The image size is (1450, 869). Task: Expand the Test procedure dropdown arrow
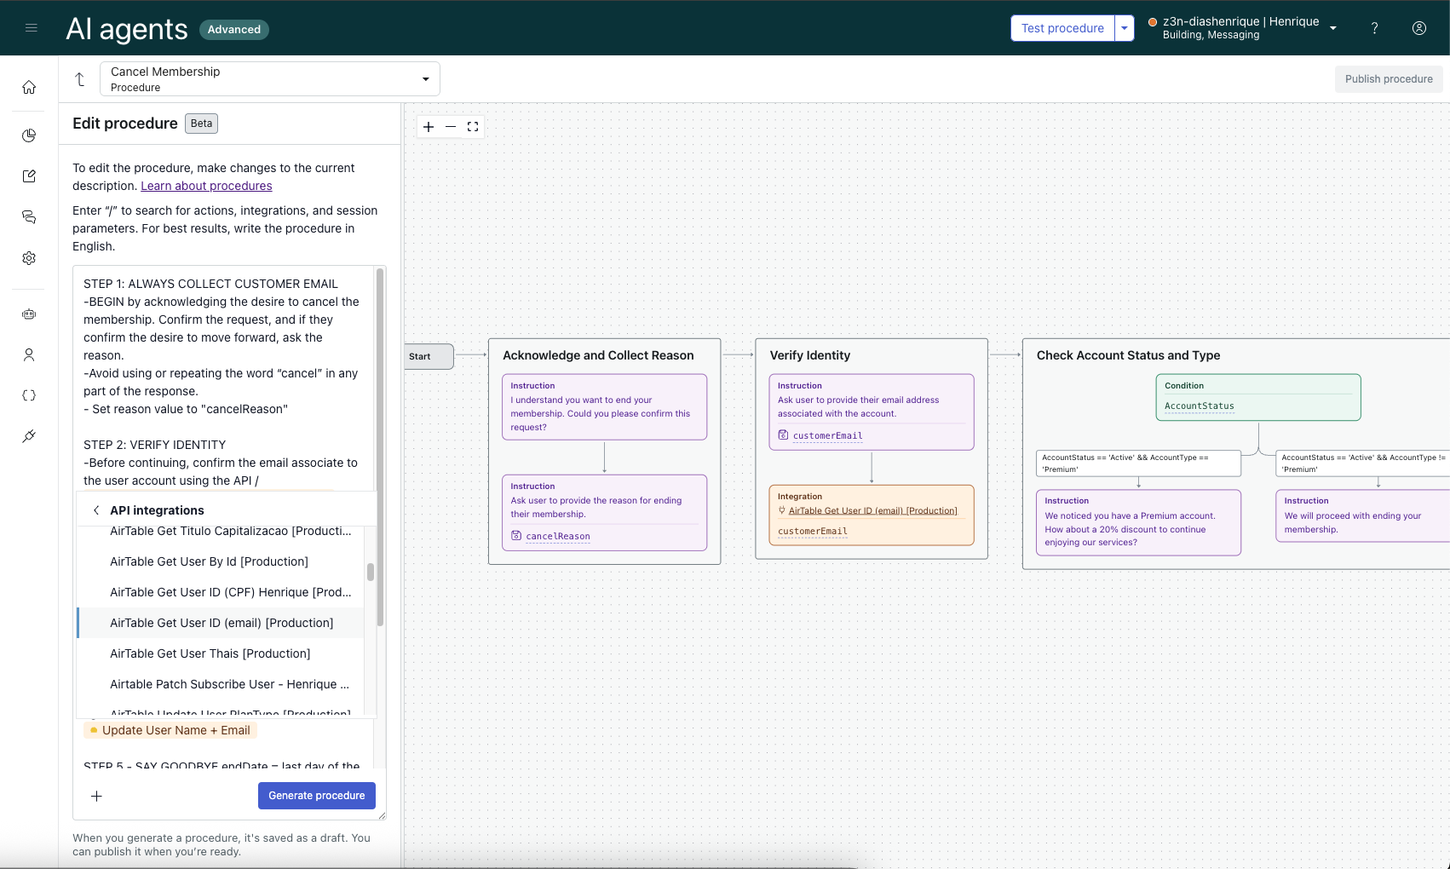coord(1125,28)
